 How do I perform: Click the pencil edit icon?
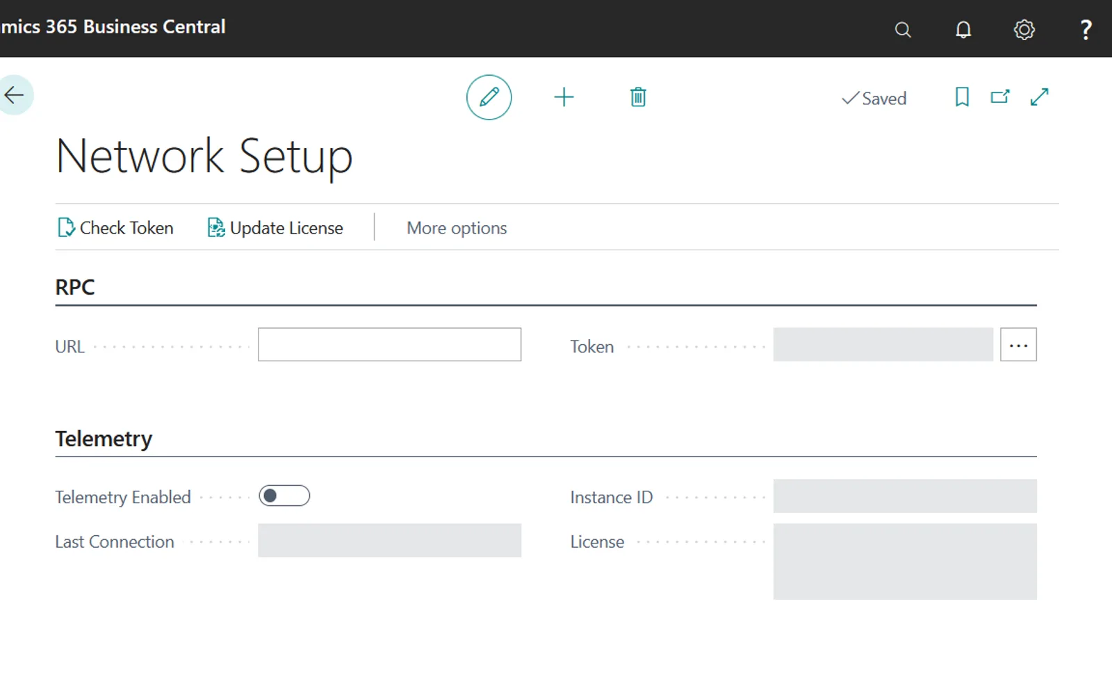pos(489,97)
